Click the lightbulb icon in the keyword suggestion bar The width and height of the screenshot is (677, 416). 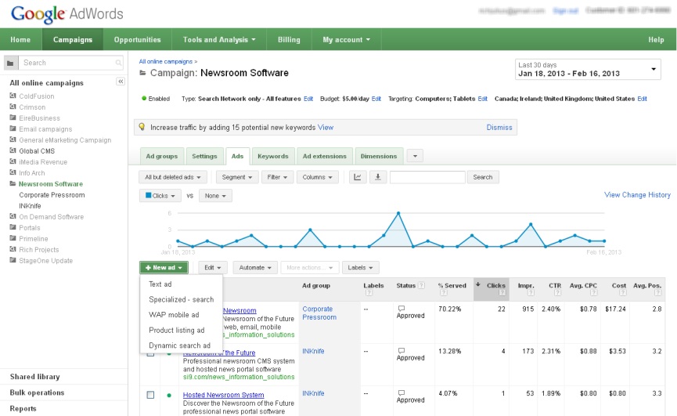point(142,127)
